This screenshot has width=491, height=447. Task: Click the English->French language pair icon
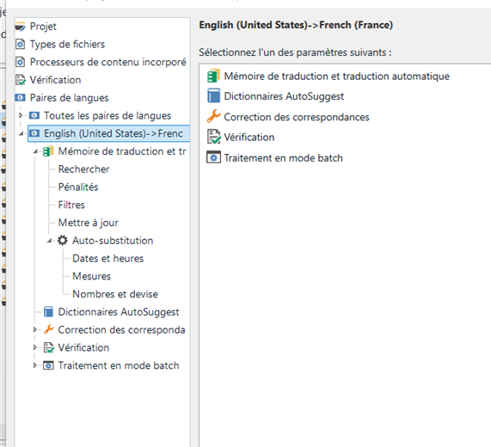coord(34,133)
